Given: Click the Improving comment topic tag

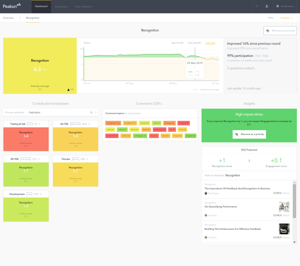Looking at the screenshot, I should click(159, 130).
